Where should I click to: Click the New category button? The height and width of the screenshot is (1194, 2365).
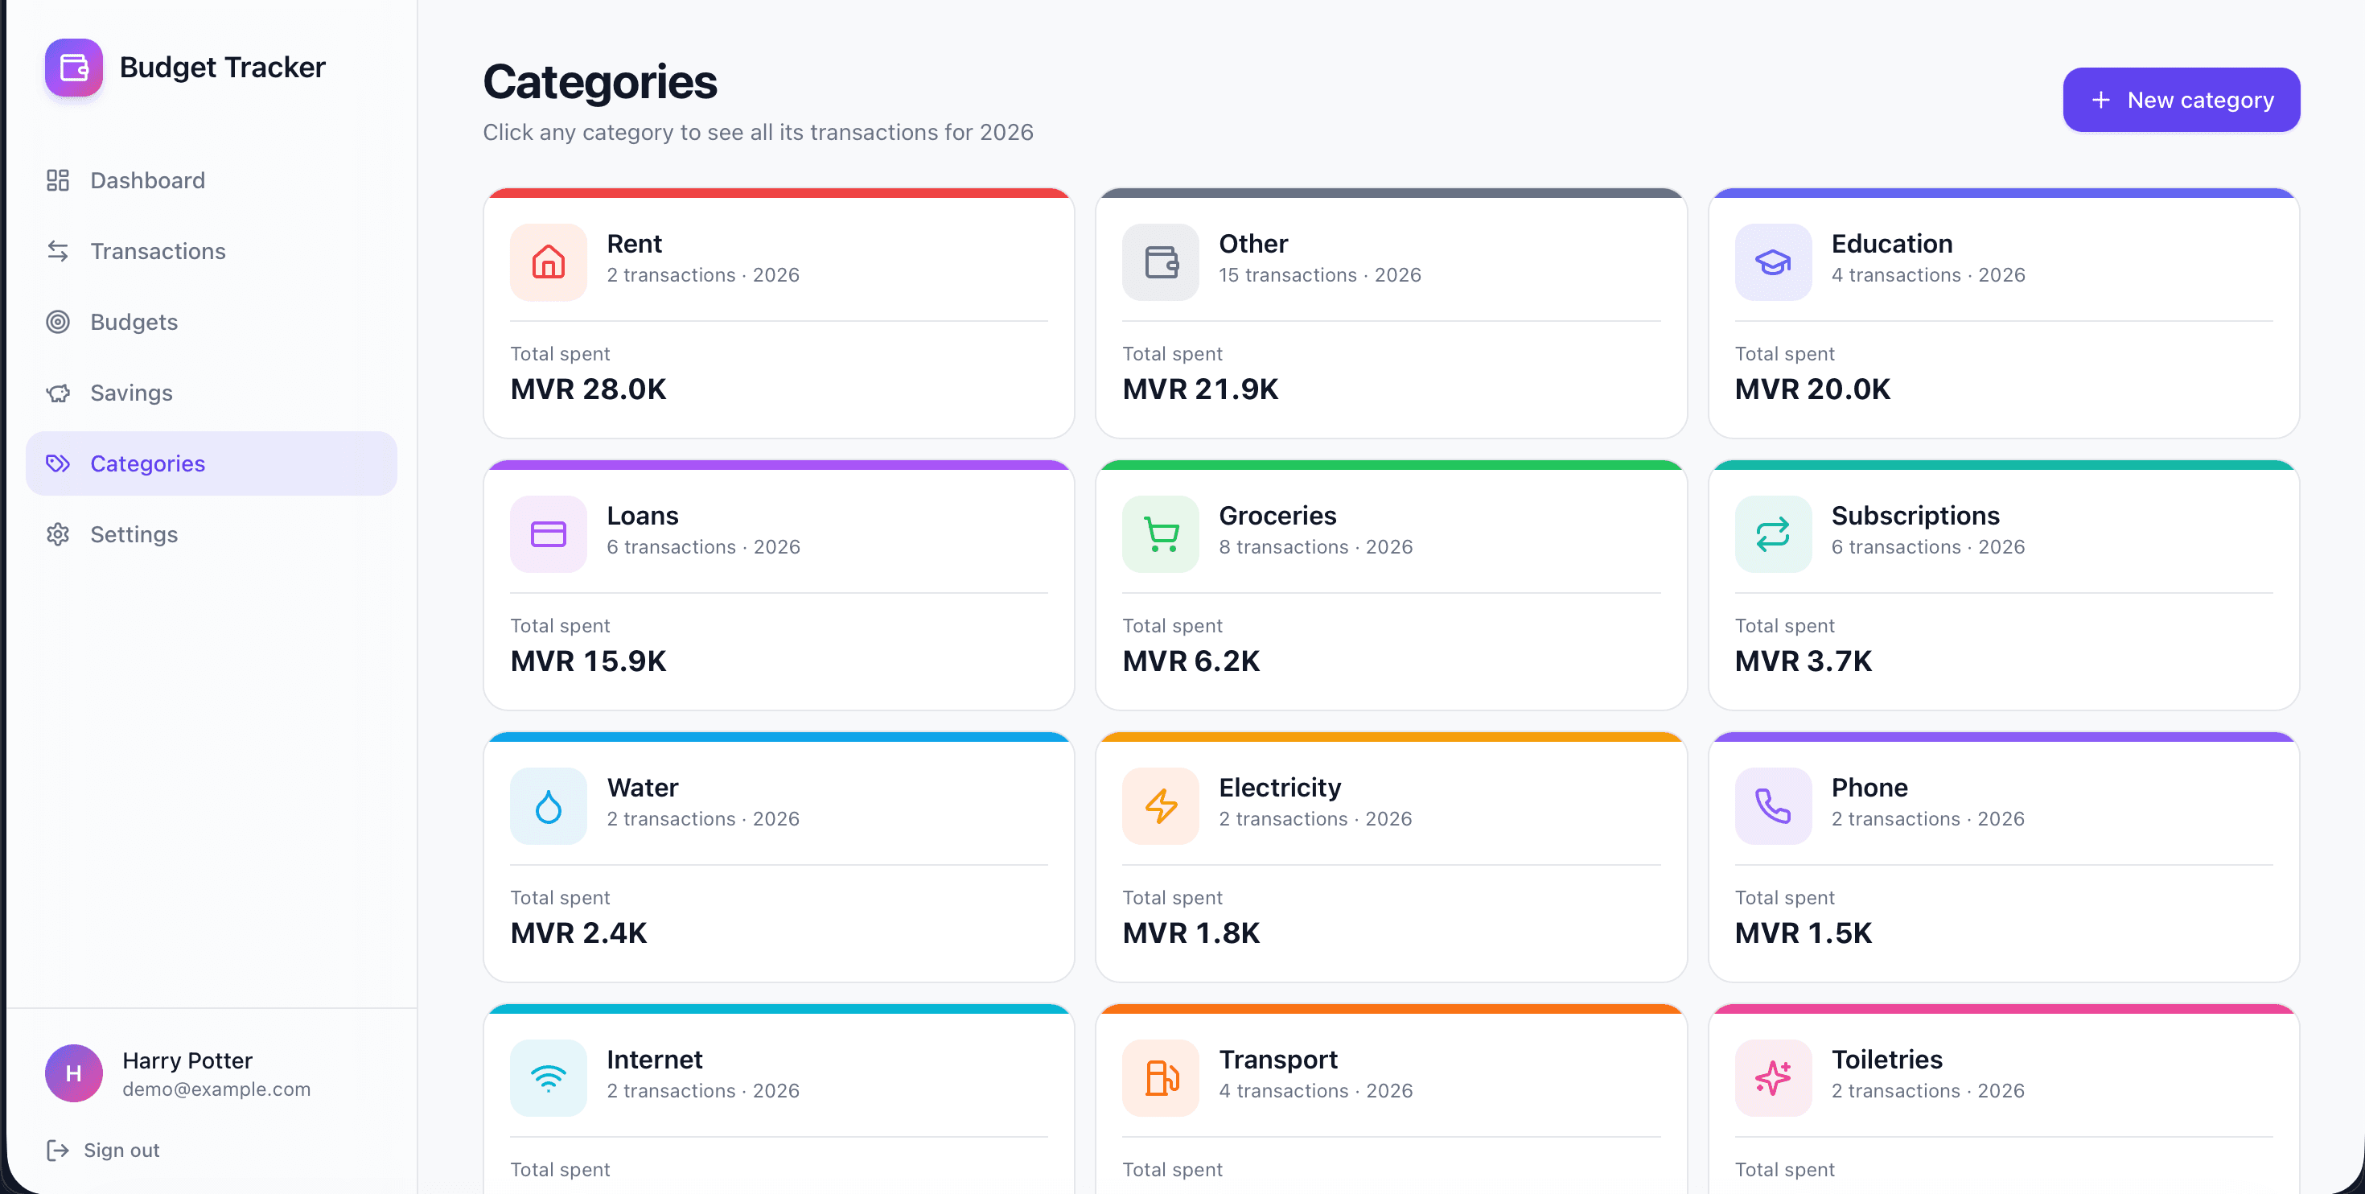tap(2182, 99)
